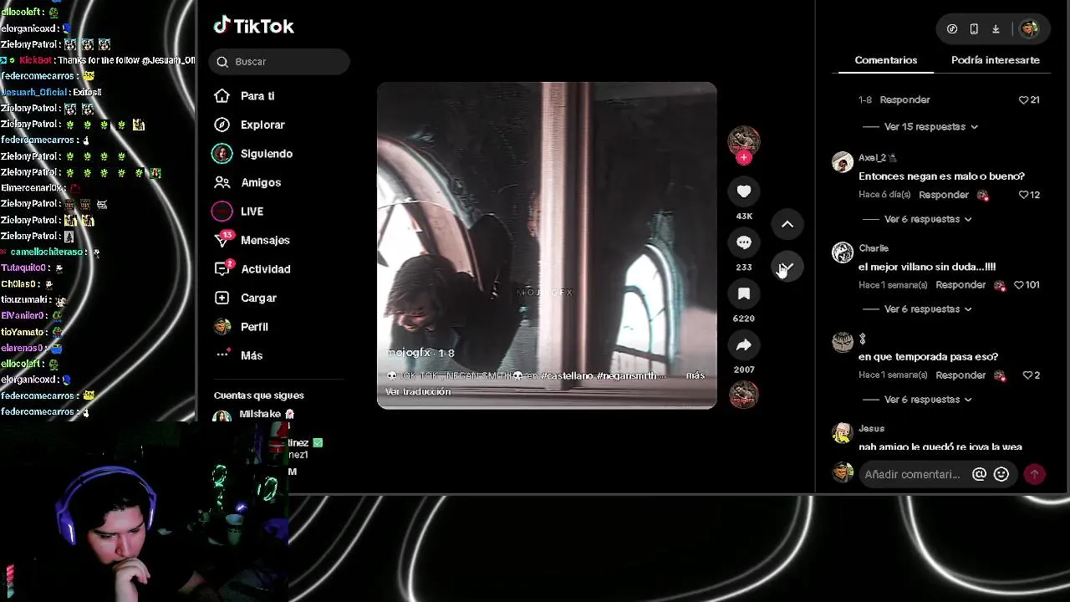Click the mobile app phone icon
This screenshot has height=602, width=1070.
(x=974, y=28)
